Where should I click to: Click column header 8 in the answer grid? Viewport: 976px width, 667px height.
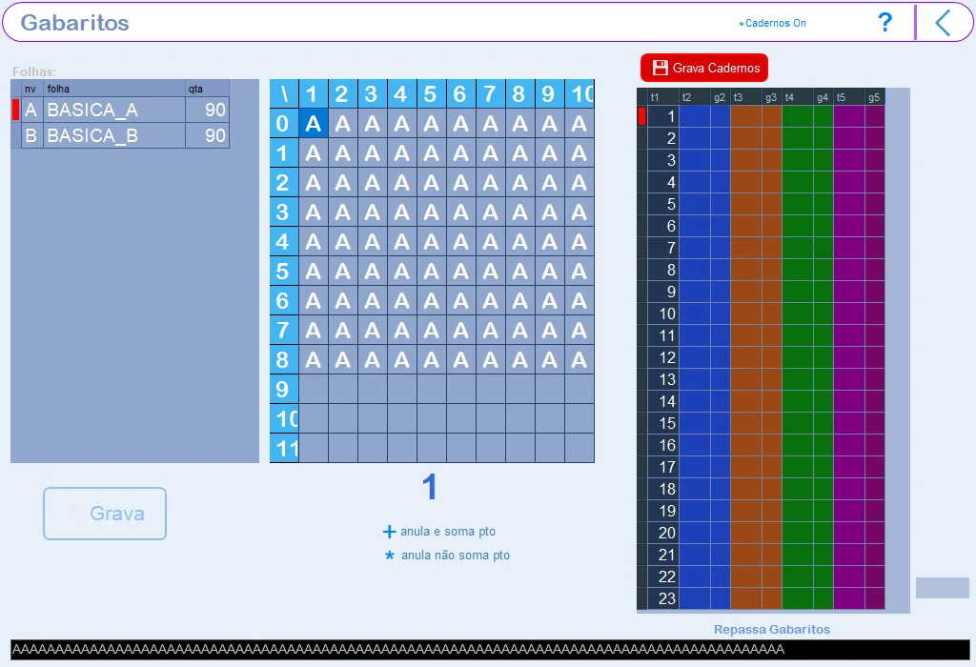point(519,94)
